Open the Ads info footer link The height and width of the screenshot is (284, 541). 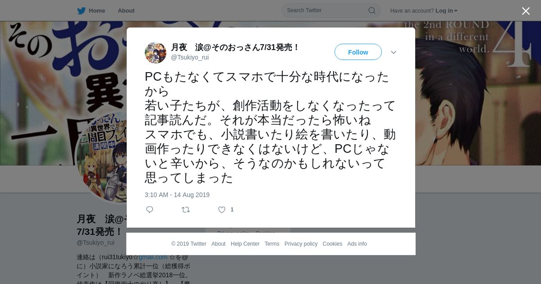(357, 244)
